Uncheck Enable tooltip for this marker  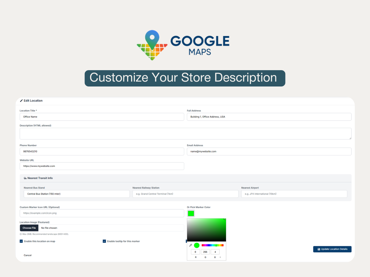coord(104,241)
